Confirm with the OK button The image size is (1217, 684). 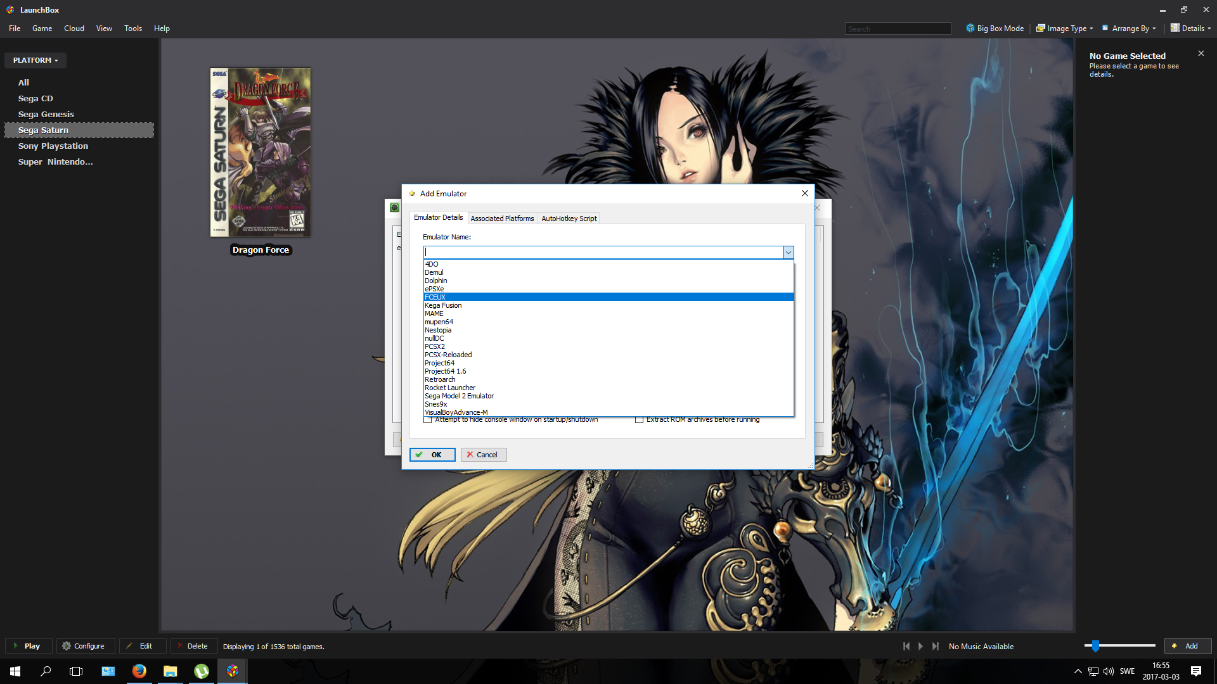(x=432, y=455)
